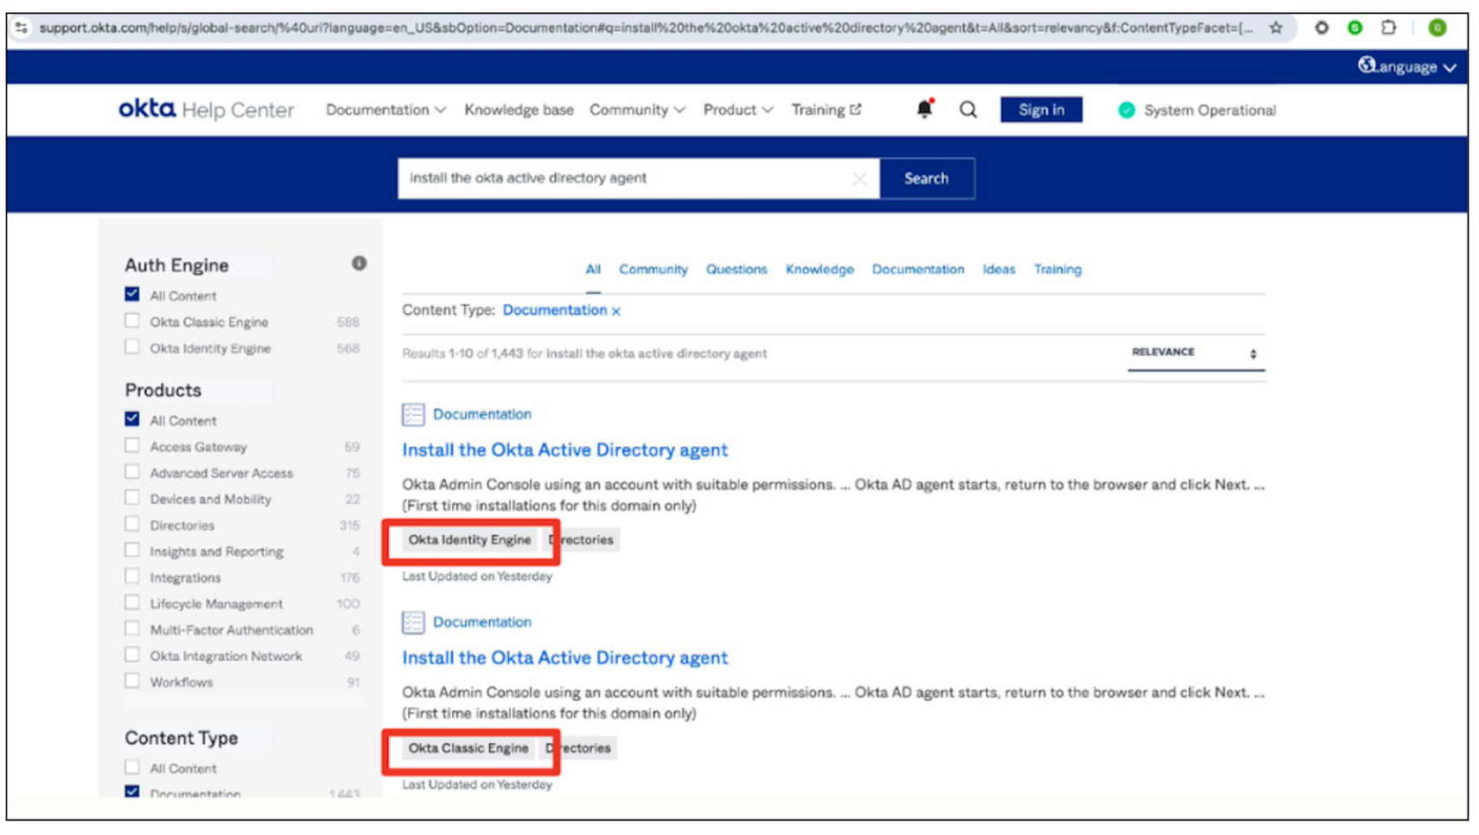Click the browser extensions puzzle icon
This screenshot has height=835, width=1479.
[1387, 28]
